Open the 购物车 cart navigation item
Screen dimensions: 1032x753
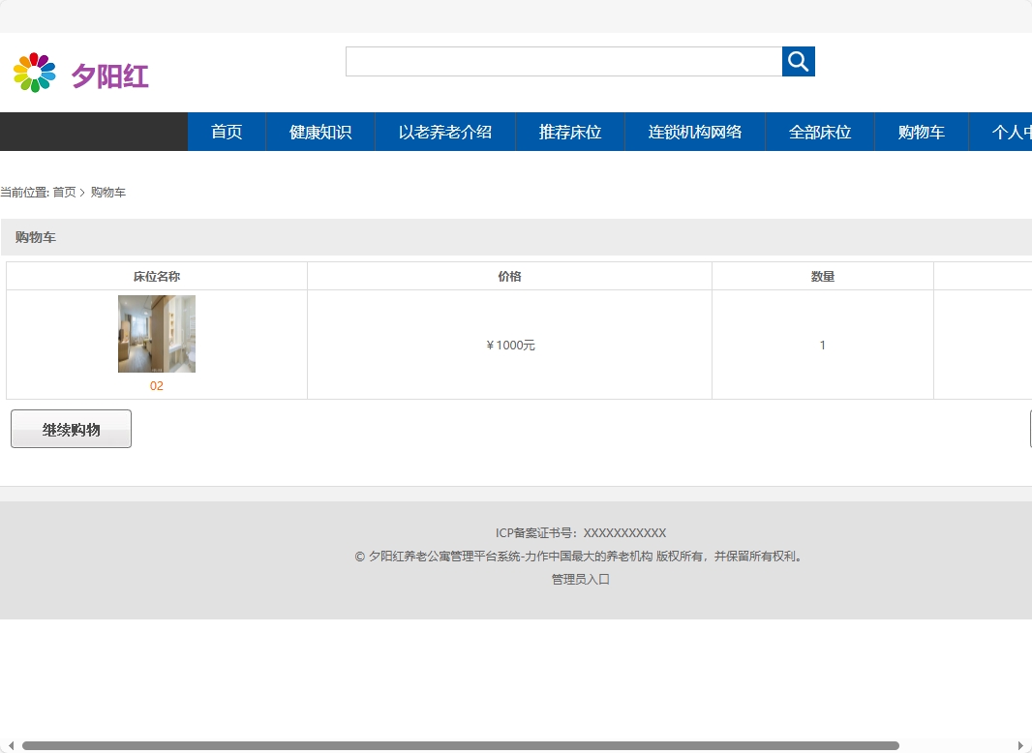920,132
